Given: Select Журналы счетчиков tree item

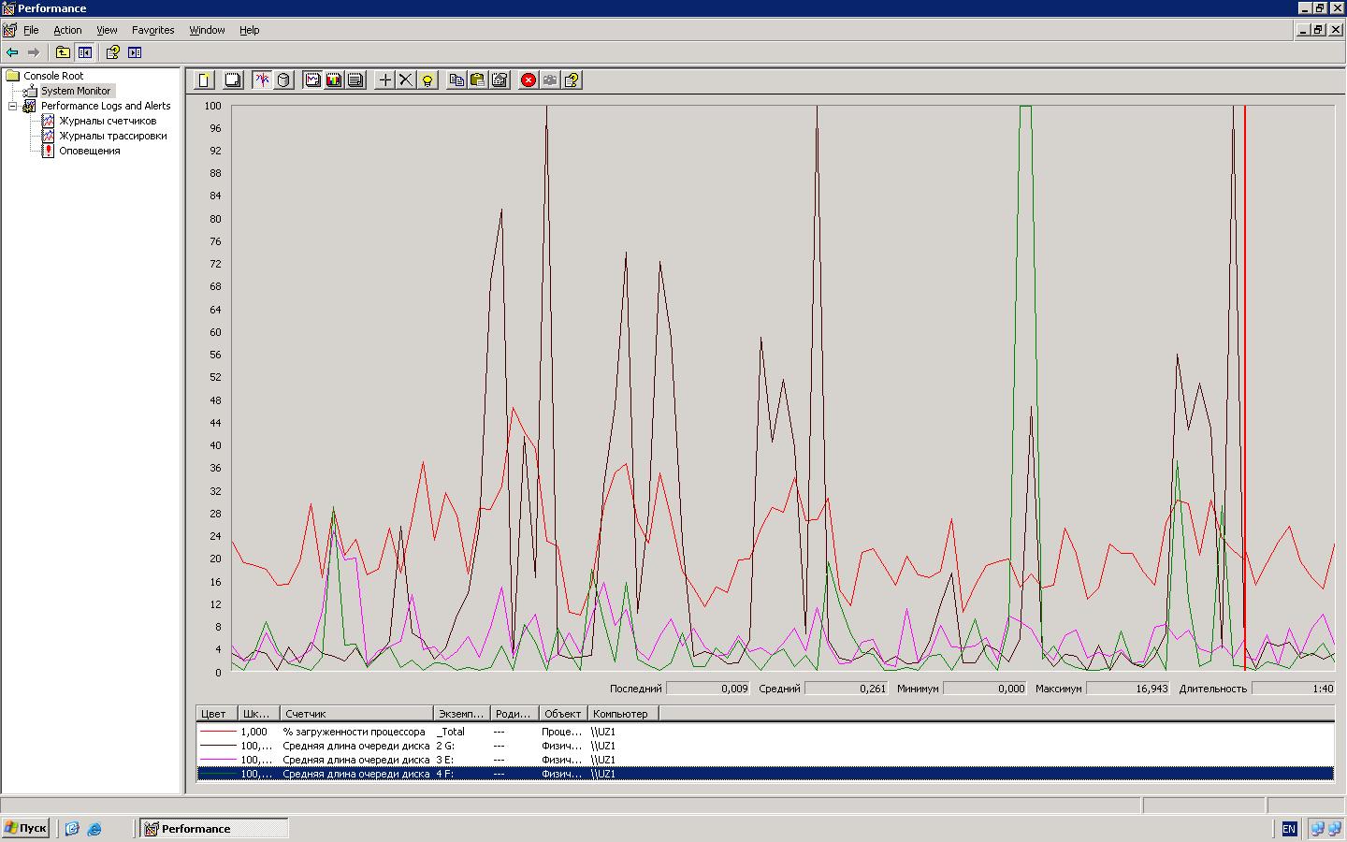Looking at the screenshot, I should coord(108,121).
